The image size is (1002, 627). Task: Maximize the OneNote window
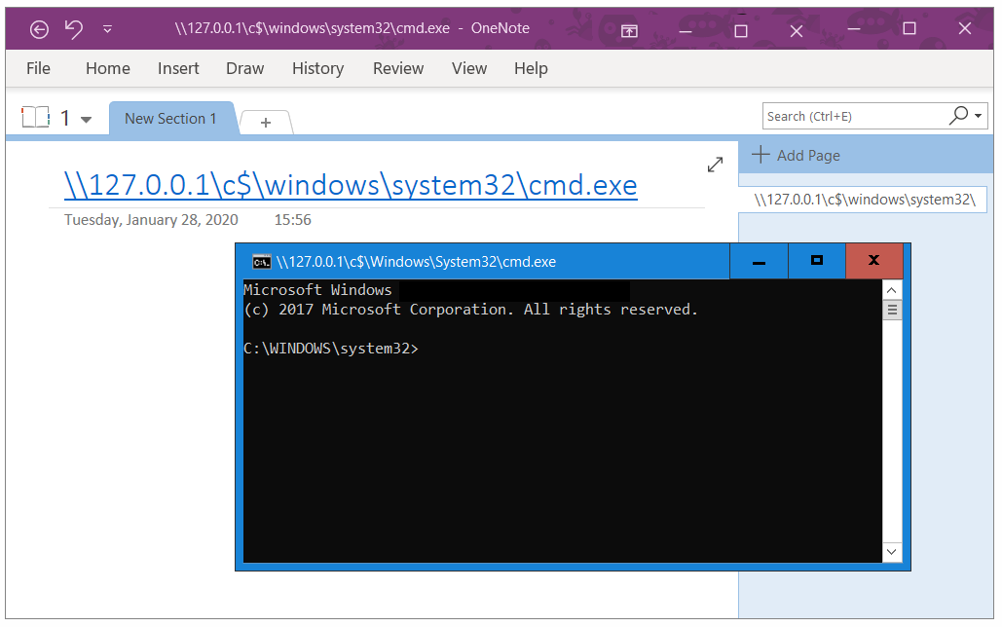[909, 29]
